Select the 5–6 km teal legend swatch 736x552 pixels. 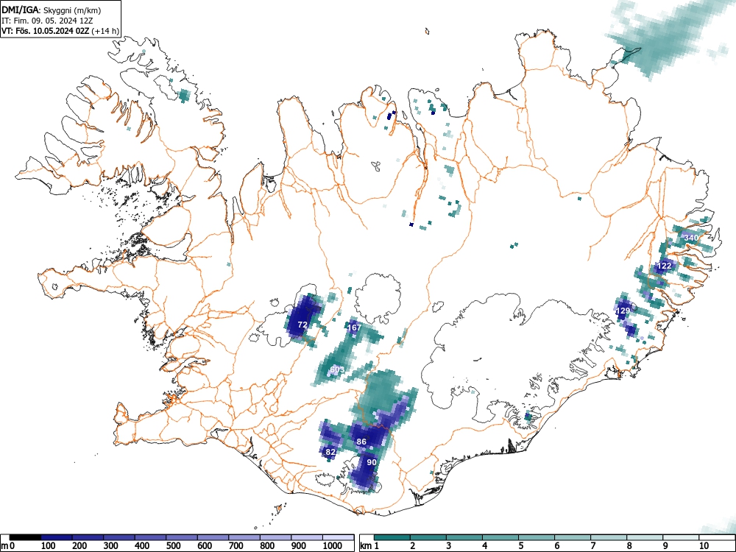[537, 537]
